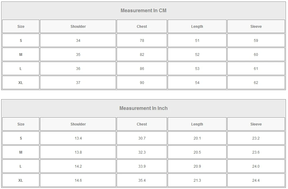The image size is (288, 189).
Task: Click the S size cell in the Inch table
Action: tap(21, 138)
